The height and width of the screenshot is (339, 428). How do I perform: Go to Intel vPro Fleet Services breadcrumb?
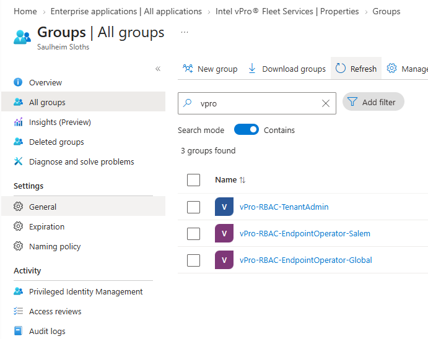(287, 12)
